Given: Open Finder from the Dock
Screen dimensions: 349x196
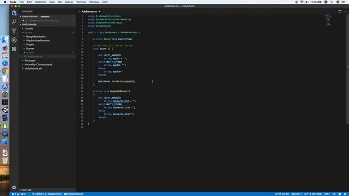Looking at the screenshot, I should [5, 40].
